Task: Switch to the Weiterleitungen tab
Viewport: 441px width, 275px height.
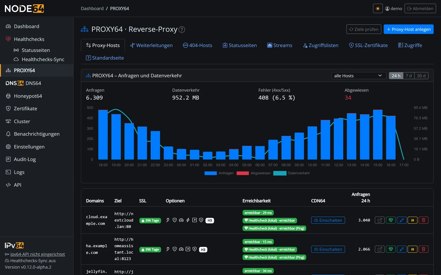Action: pyautogui.click(x=151, y=45)
